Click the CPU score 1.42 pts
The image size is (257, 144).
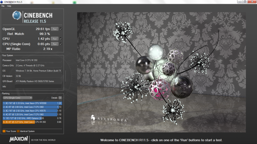point(44,39)
